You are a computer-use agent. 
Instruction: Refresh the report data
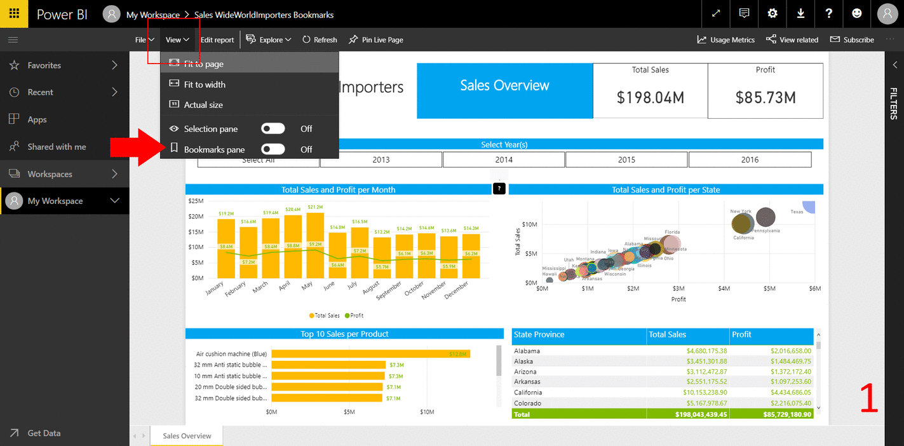pos(320,39)
